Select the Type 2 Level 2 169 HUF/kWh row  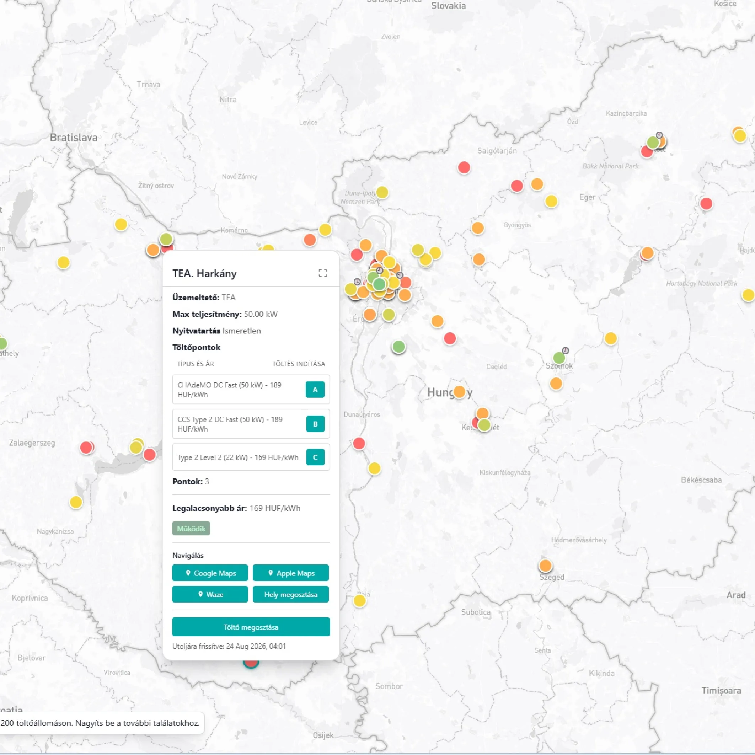[251, 457]
